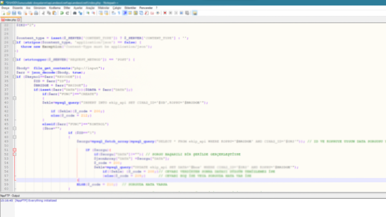Screen dimensions: 386x217
Task: Collapse the red fold at line 51
Action: point(14,150)
